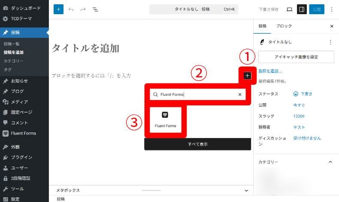This screenshot has height=202, width=339.
Task: Open the お知らせ menu
Action: tap(24, 81)
